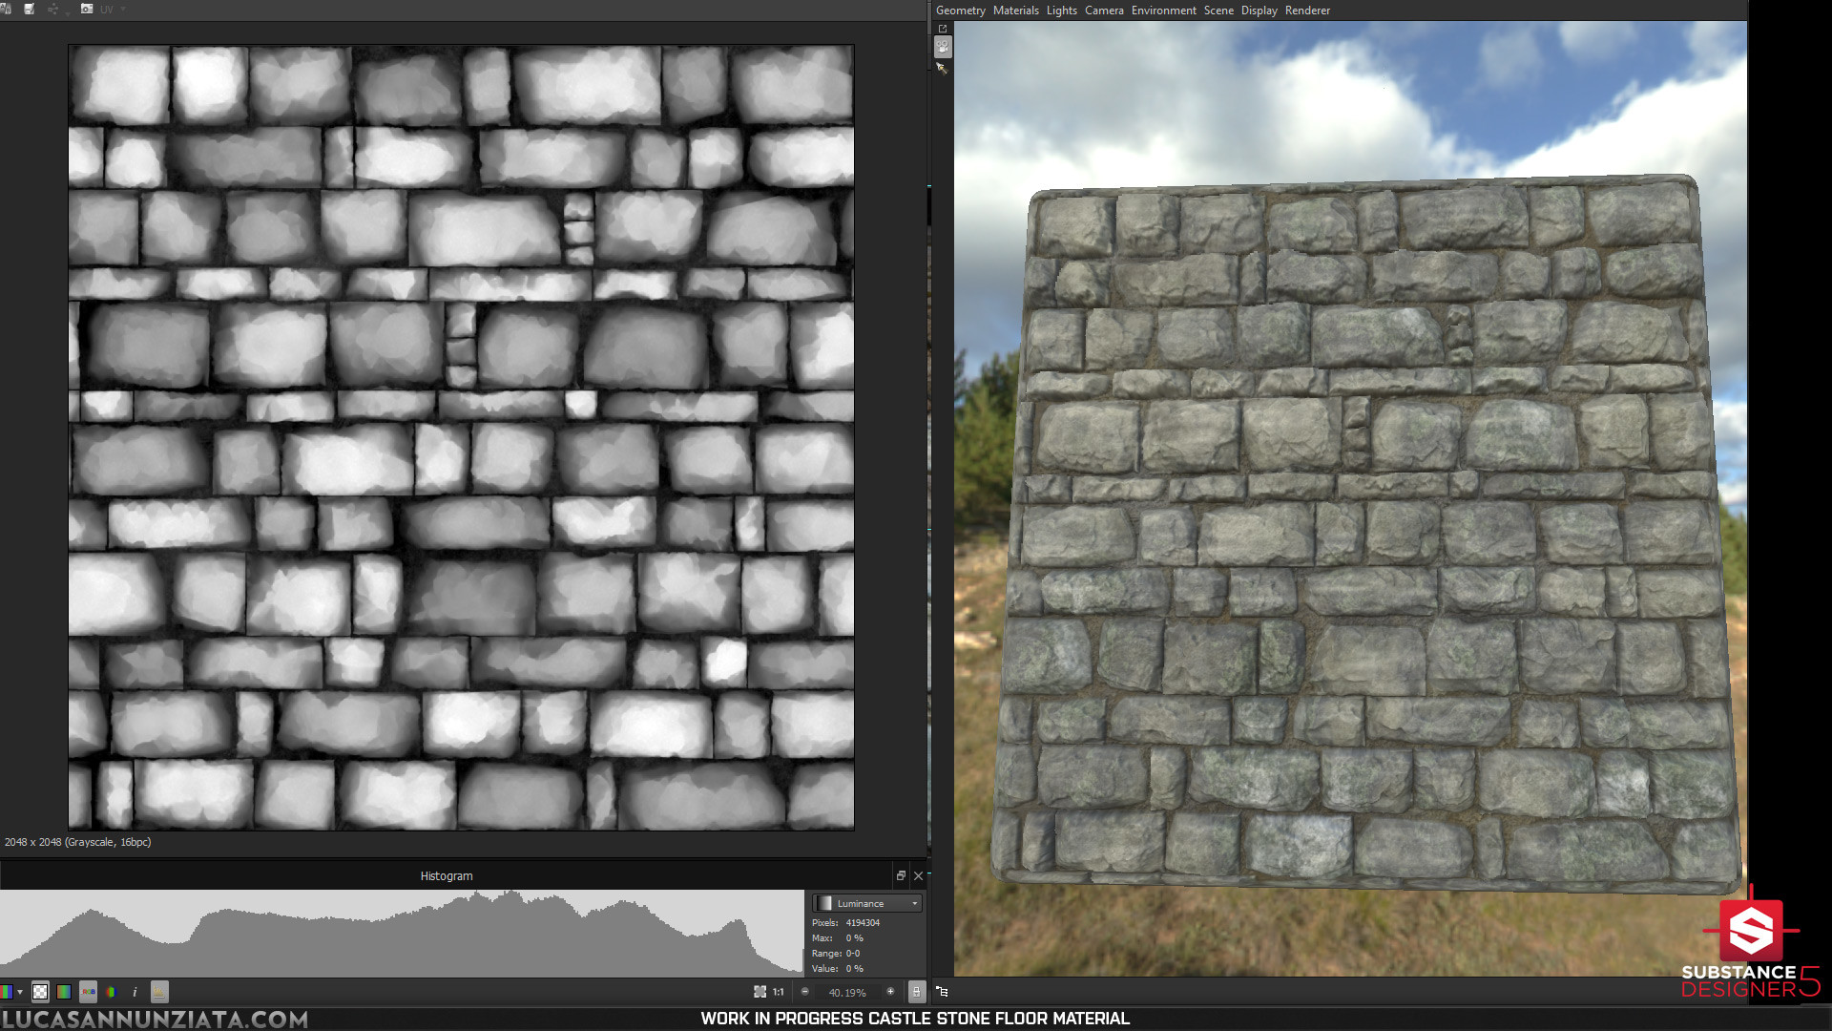1832x1031 pixels.
Task: Open the Environment menu
Action: [x=1163, y=11]
